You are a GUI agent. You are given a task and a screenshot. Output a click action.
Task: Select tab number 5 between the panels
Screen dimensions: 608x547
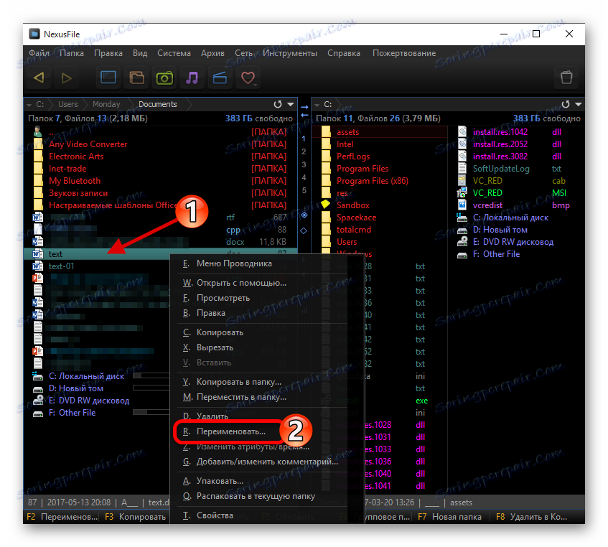point(304,190)
